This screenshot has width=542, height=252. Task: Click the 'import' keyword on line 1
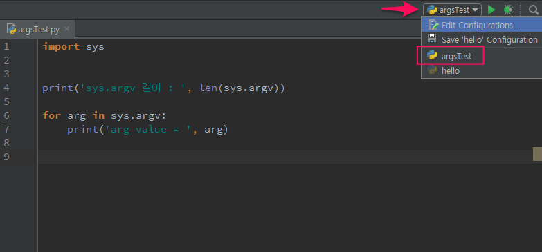61,47
